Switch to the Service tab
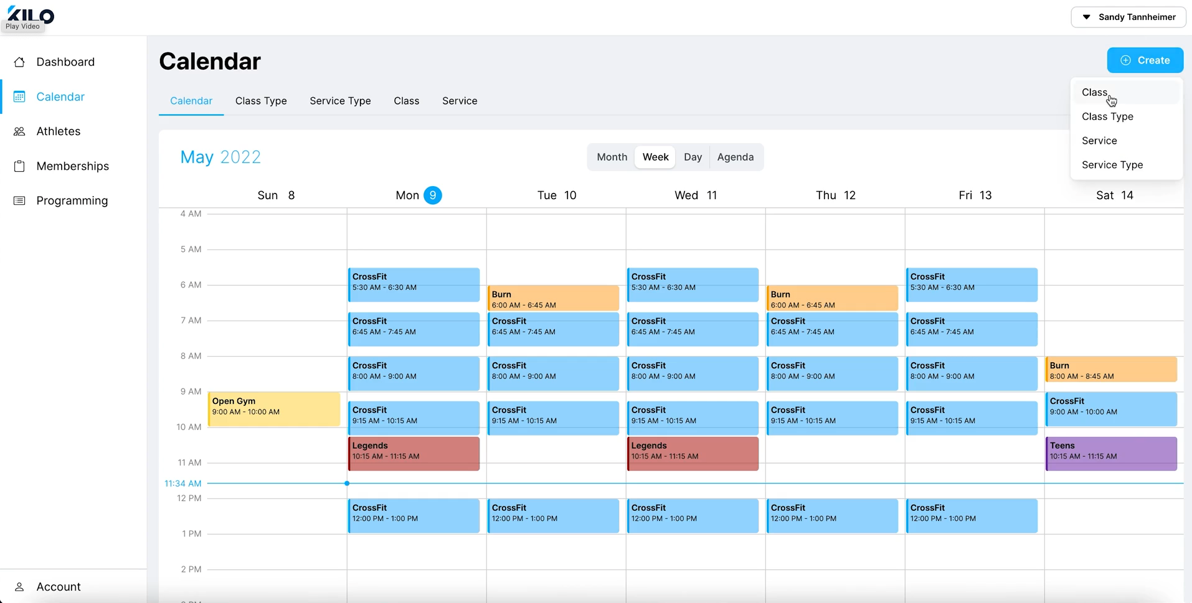The width and height of the screenshot is (1192, 603). pyautogui.click(x=460, y=101)
